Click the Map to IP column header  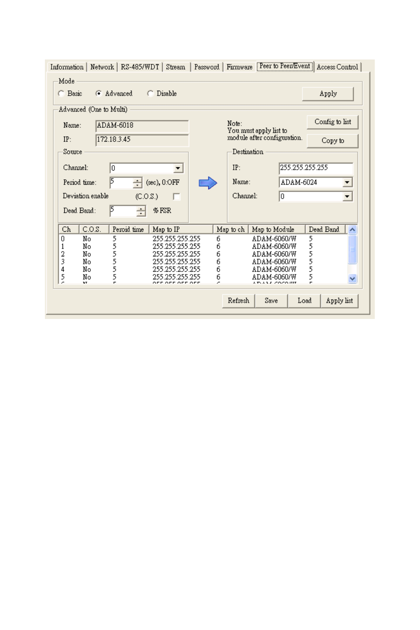click(x=181, y=230)
